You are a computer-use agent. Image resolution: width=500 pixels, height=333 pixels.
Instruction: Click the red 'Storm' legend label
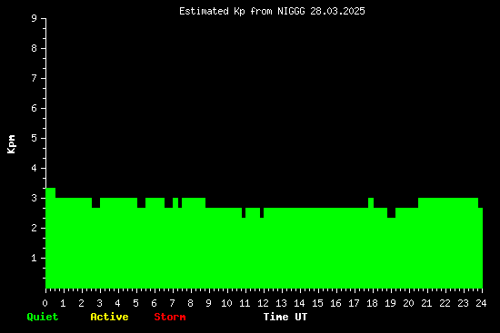(170, 317)
